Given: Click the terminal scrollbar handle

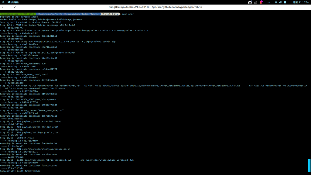Looking at the screenshot, I should [x=309, y=165].
